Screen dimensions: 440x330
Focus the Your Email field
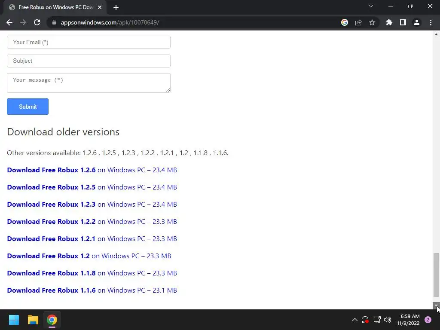(x=89, y=42)
